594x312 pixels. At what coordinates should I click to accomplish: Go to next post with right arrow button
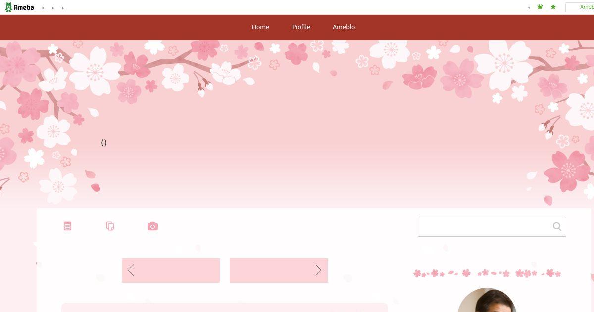(279, 270)
